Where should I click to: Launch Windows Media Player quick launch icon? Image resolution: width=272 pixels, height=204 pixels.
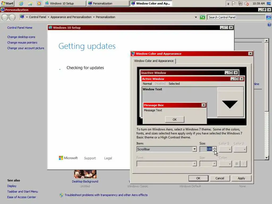[x=39, y=3]
